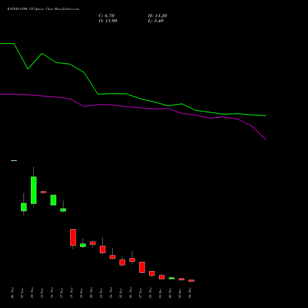Click the green candle above 19 Nov
Screen dimensions: 308x308
coord(83,245)
